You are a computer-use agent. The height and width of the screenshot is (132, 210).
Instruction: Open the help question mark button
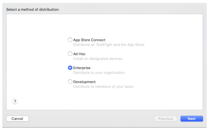15,101
